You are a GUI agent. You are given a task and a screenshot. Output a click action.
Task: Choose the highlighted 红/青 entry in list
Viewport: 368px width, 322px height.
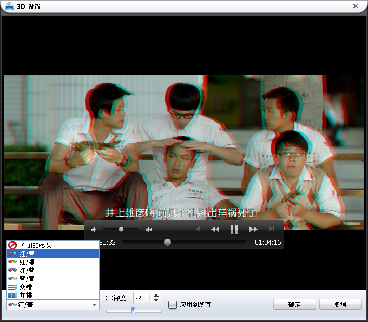pyautogui.click(x=53, y=253)
